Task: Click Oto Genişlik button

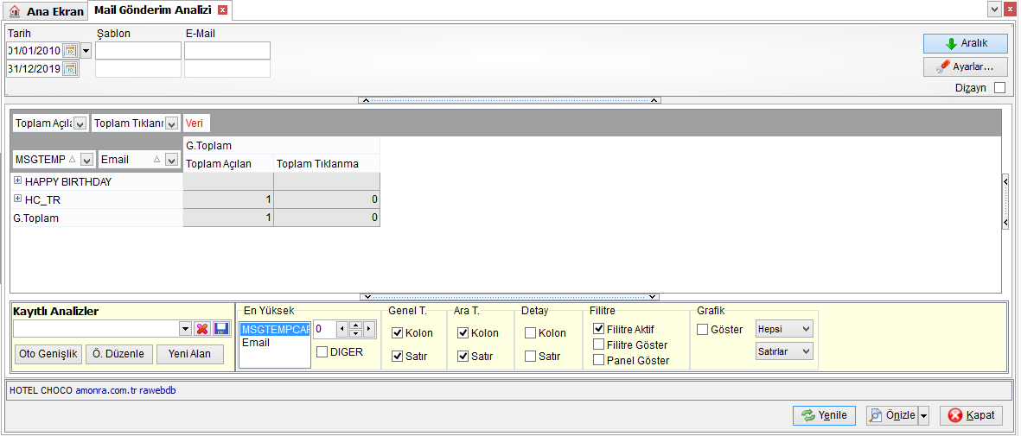Action: (48, 354)
